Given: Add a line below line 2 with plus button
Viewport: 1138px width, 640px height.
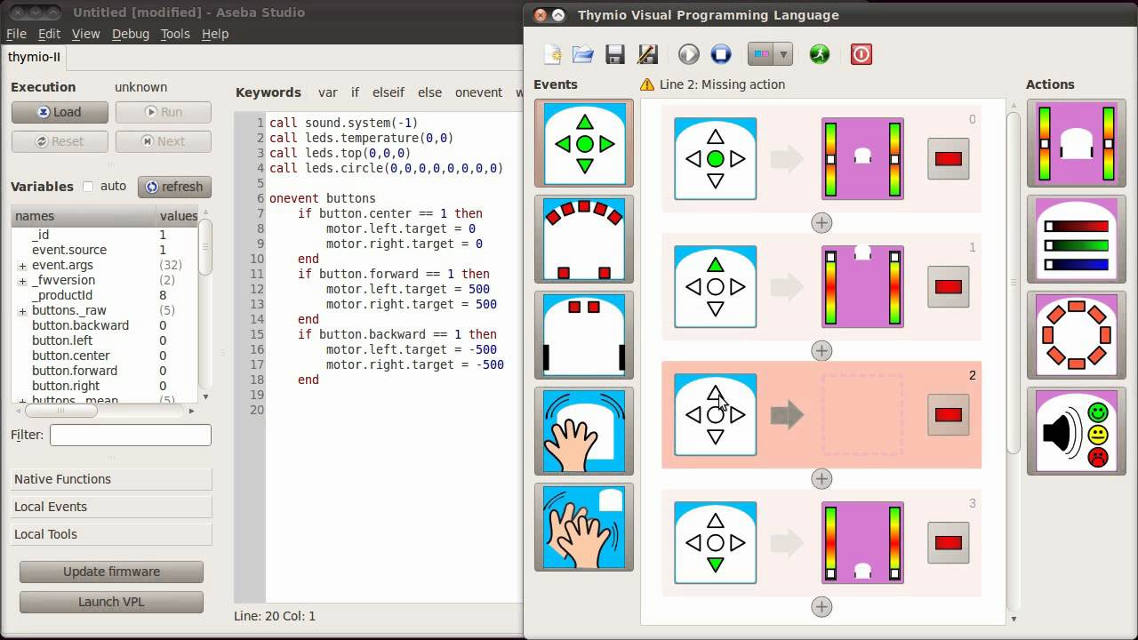Looking at the screenshot, I should pos(821,479).
